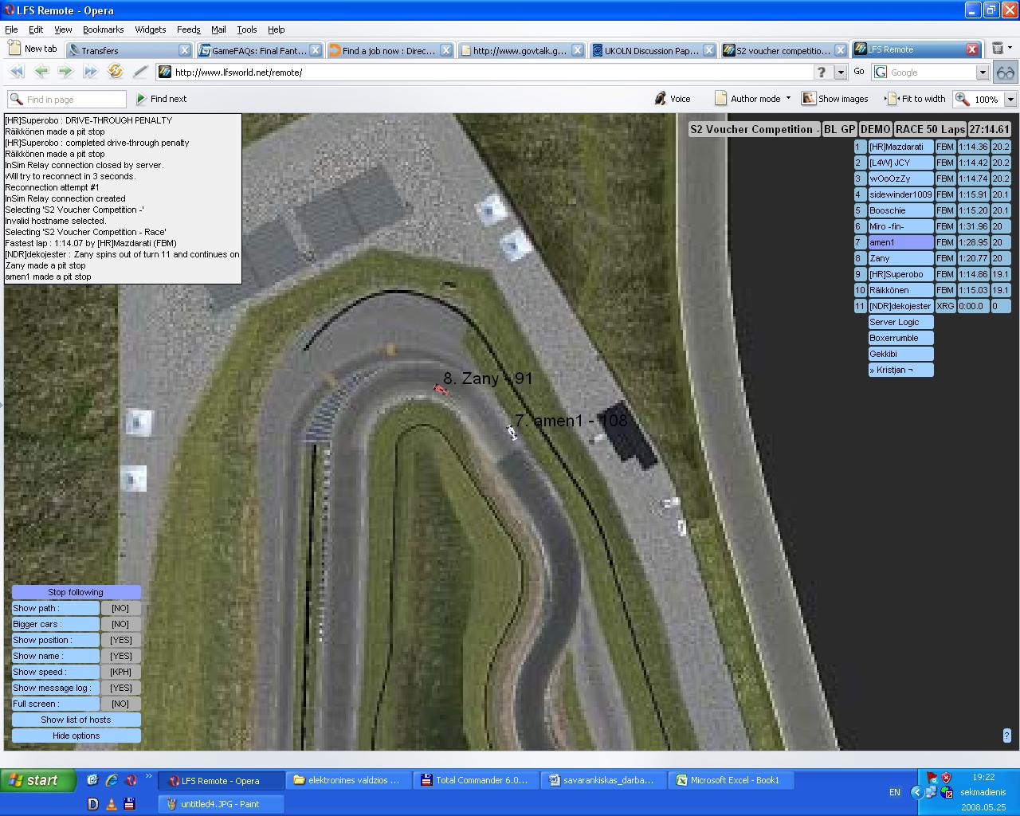Close the Transfers tab

(x=185, y=50)
